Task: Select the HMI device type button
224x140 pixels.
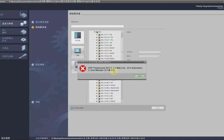Action: (x=78, y=52)
